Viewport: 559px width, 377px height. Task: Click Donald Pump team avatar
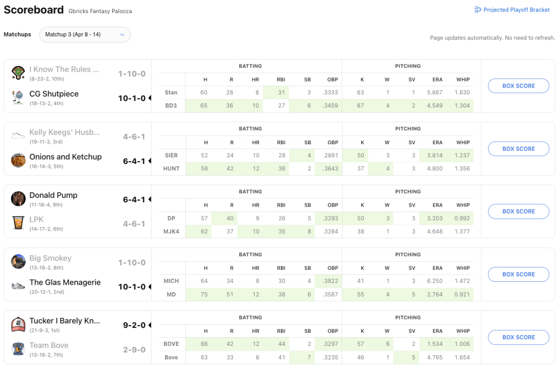coord(18,199)
